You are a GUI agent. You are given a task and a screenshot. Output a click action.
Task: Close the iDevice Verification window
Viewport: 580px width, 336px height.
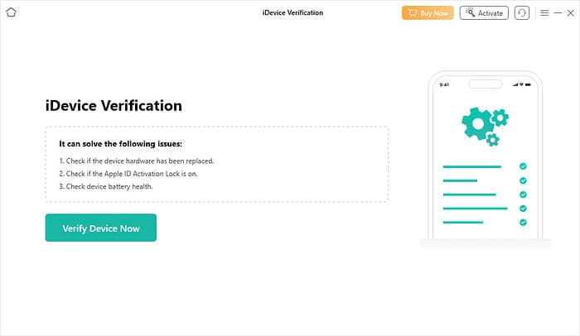[571, 13]
